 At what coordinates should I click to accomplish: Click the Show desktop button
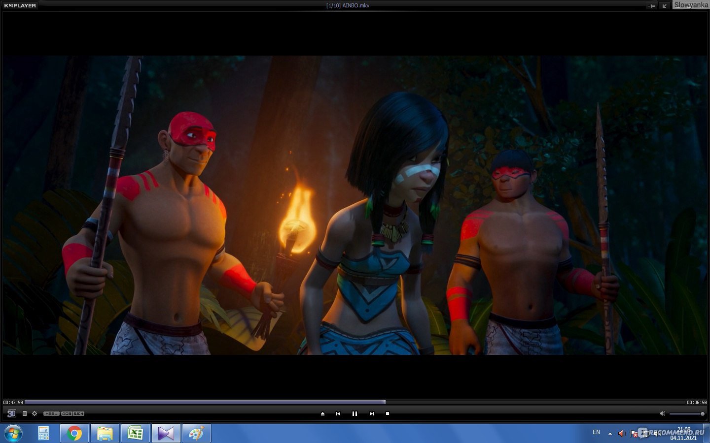click(x=707, y=433)
